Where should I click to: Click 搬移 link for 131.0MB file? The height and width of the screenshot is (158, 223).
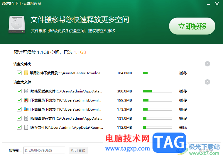pyautogui.click(x=183, y=118)
